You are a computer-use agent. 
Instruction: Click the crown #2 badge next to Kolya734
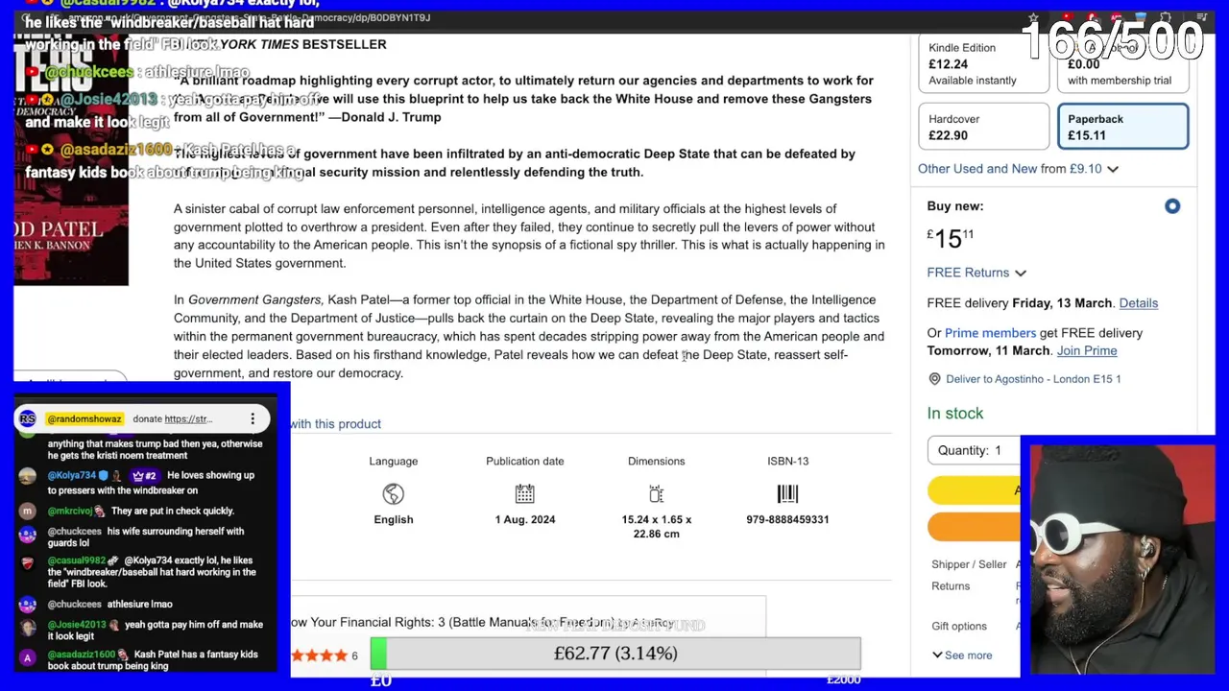[x=144, y=475]
